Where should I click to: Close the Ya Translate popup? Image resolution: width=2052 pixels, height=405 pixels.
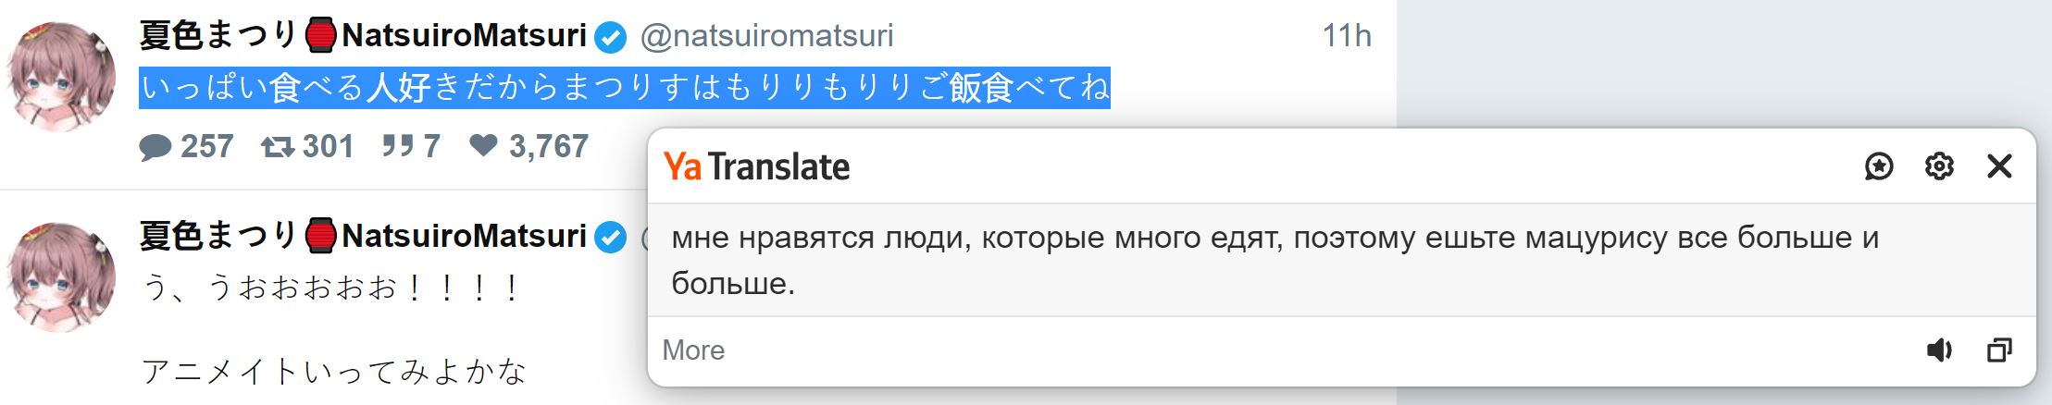coord(1999,166)
